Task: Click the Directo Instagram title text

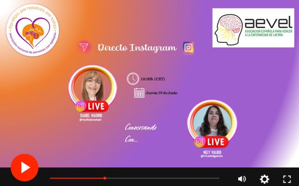Action: (136, 47)
